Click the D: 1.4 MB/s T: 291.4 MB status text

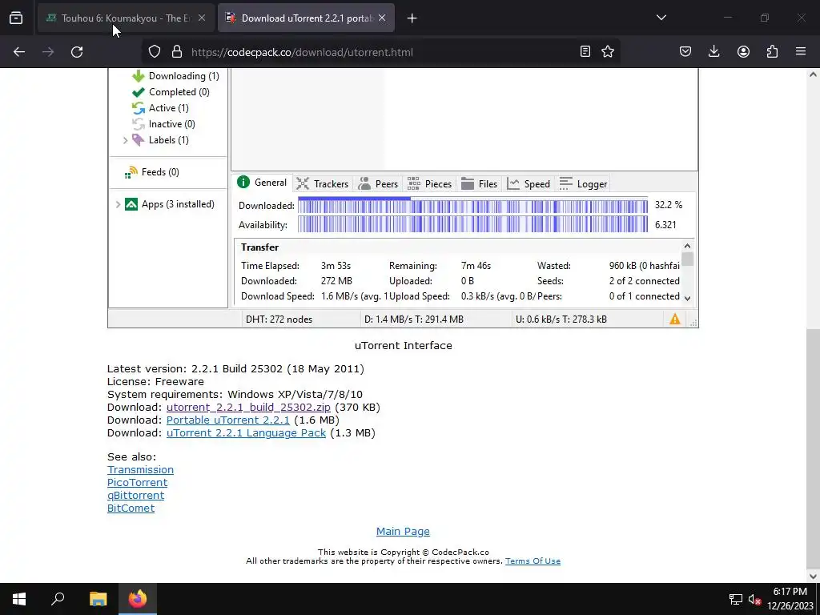414,320
